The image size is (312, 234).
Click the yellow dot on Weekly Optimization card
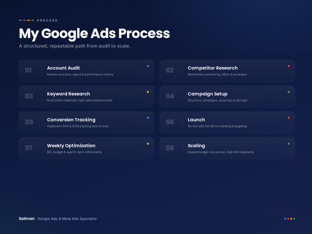click(x=148, y=144)
